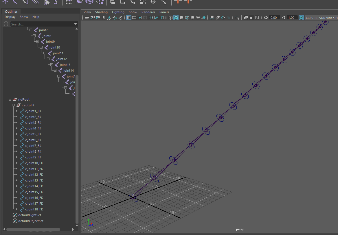
Task: Click the joint10 icon in the Outliner
Action: pyautogui.click(x=46, y=47)
